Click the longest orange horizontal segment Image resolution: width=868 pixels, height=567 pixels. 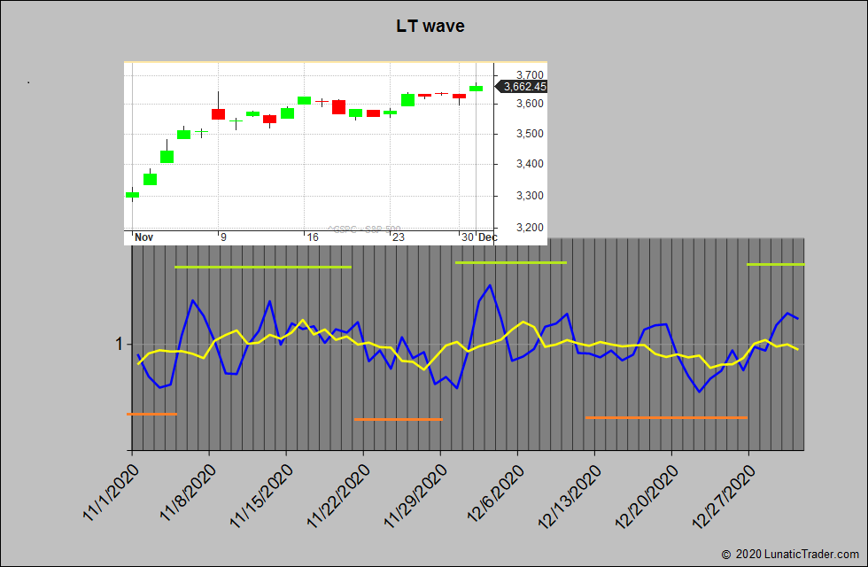[x=666, y=417]
